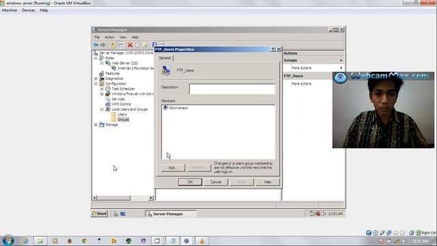The image size is (437, 246).
Task: Open the host Windows Start orb
Action: point(8,241)
